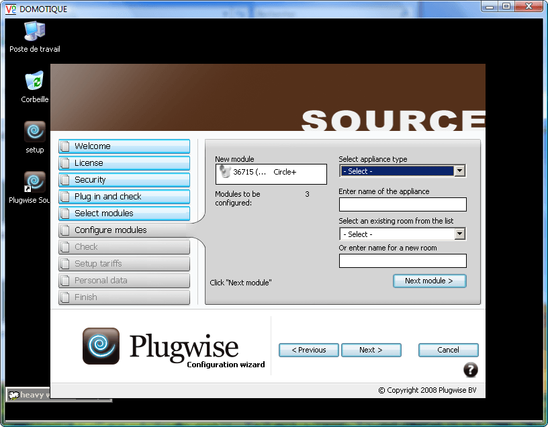Click the Personal data wizard step
Screen dimensions: 548x427
point(124,280)
